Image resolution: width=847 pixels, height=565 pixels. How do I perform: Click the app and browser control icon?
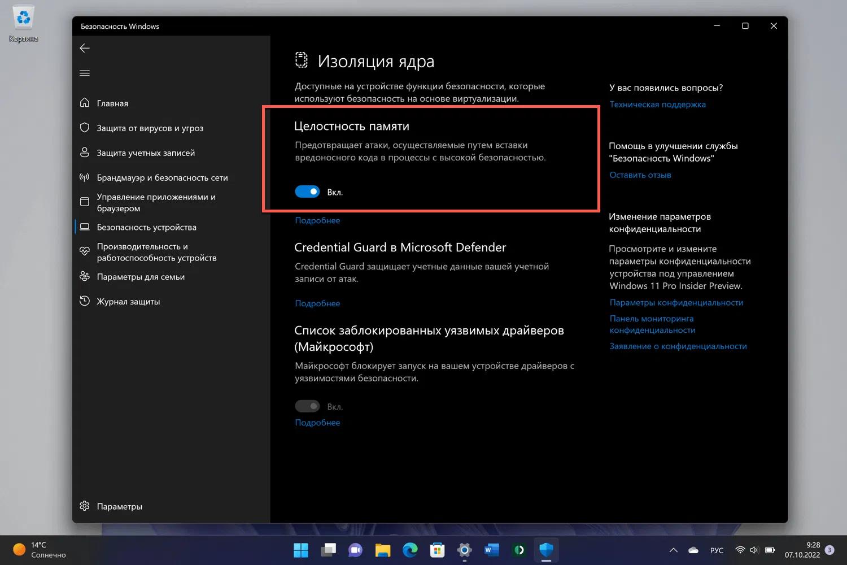coord(85,202)
